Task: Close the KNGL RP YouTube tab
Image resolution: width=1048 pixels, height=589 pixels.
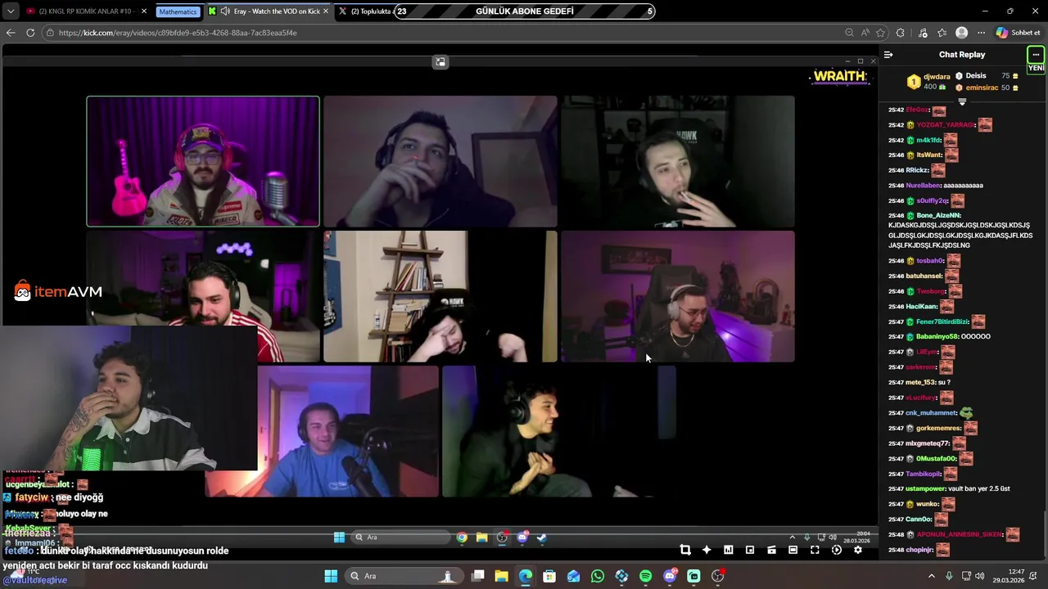Action: pyautogui.click(x=144, y=11)
